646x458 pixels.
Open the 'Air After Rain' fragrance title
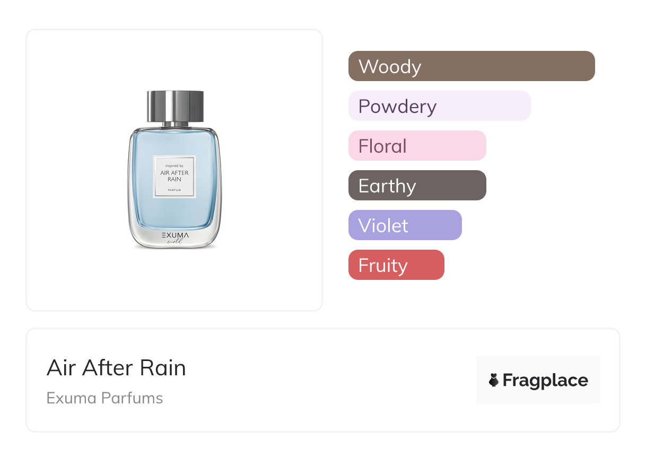(x=116, y=368)
